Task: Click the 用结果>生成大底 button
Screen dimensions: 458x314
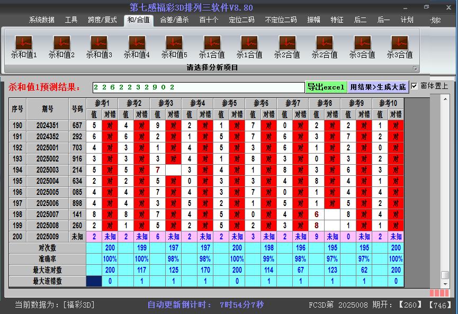Action: point(378,87)
